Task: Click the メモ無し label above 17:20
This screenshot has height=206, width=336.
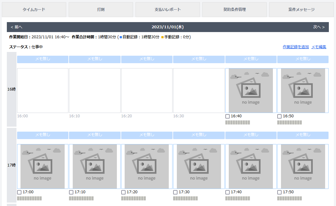Action: pyautogui.click(x=147, y=135)
